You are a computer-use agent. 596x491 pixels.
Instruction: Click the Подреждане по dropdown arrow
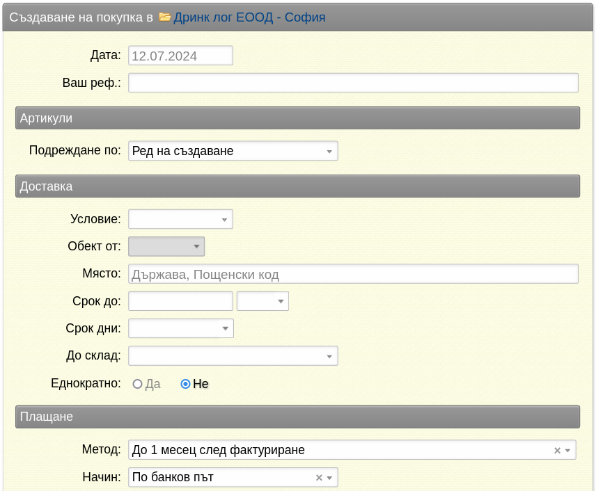tap(329, 151)
